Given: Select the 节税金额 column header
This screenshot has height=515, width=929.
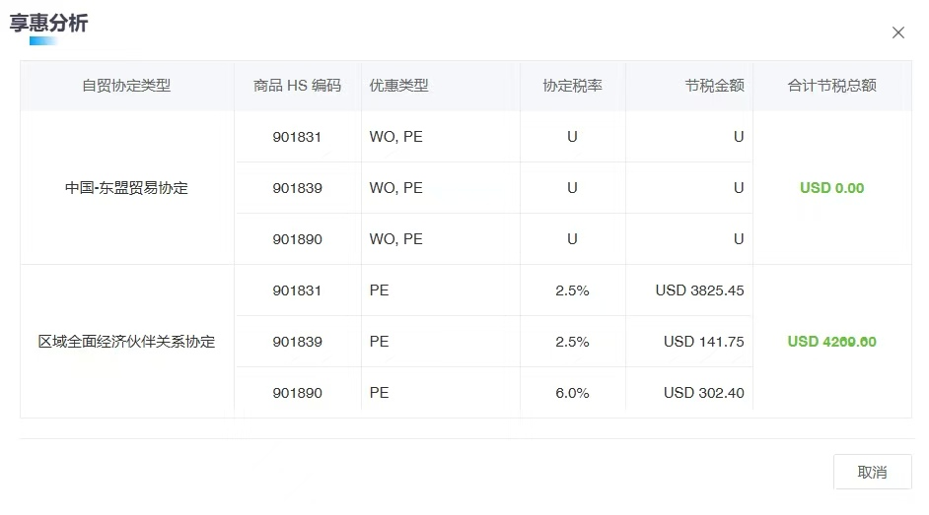Looking at the screenshot, I should pos(714,86).
